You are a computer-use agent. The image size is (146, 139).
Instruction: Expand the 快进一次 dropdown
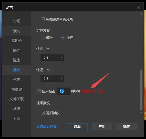tap(52, 57)
